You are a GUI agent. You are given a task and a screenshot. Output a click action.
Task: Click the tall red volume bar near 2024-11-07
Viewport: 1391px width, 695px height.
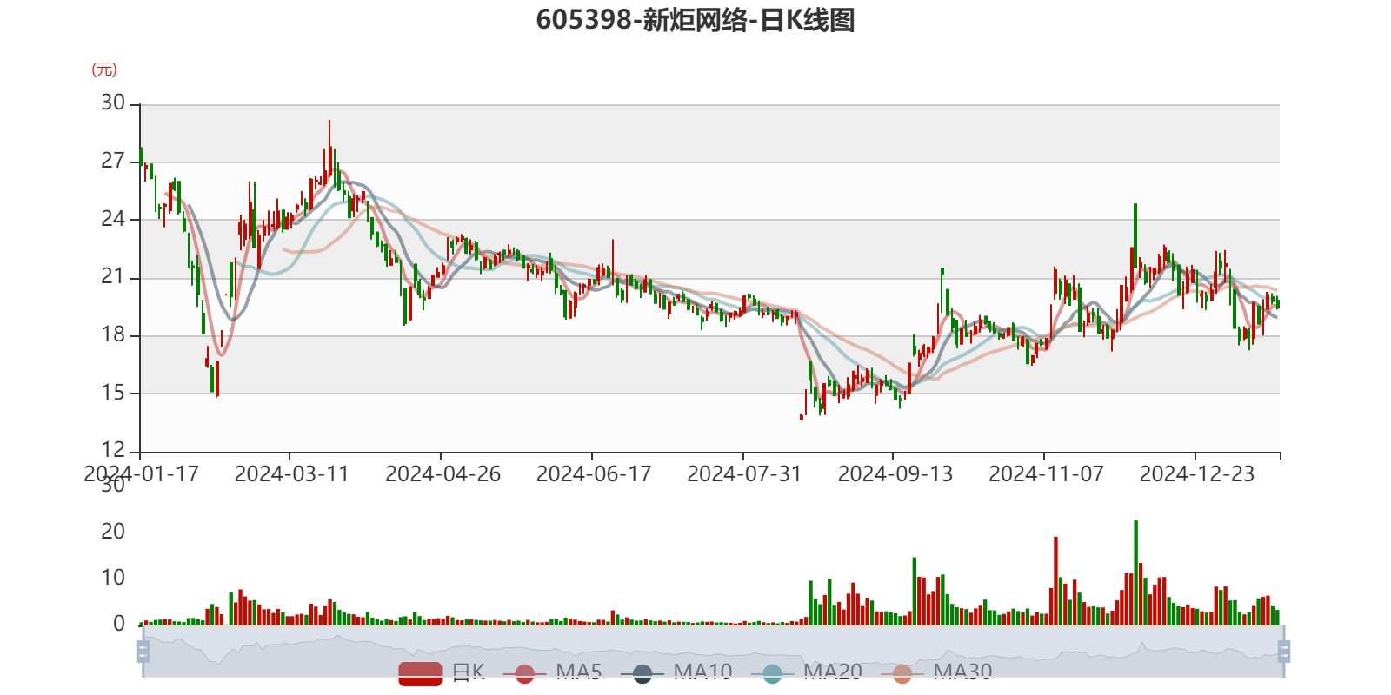click(1055, 581)
